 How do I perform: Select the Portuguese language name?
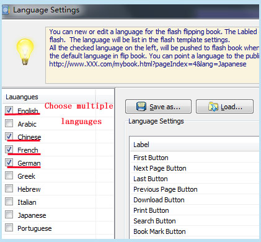[x=35, y=228]
